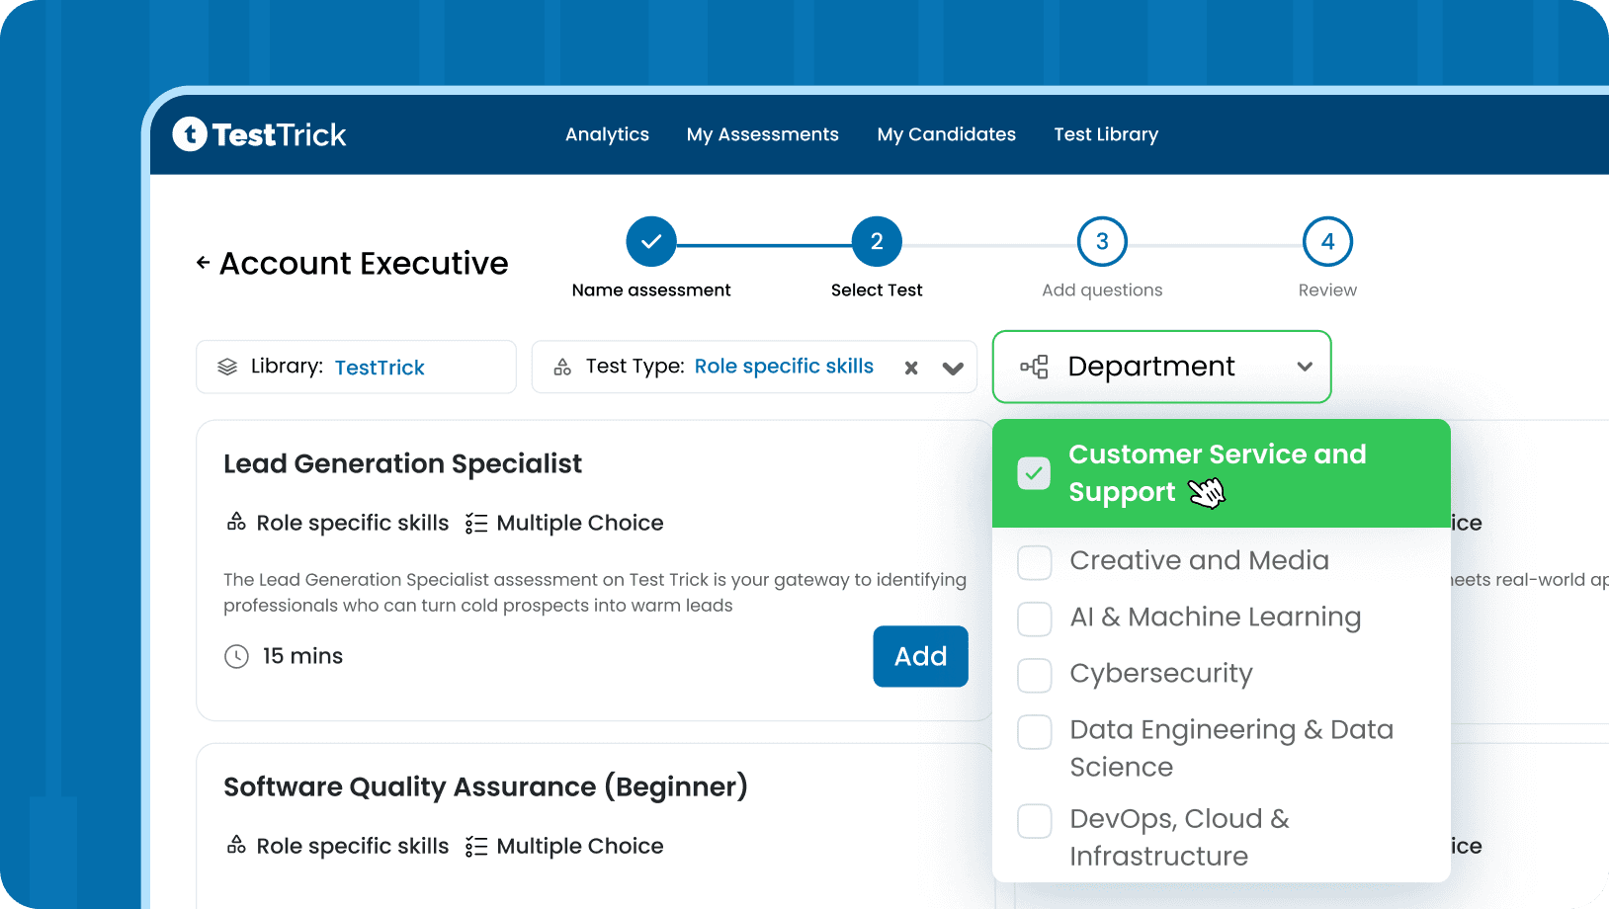This screenshot has height=909, width=1609.
Task: Click the AI & Machine Learning label
Action: pos(1215,618)
